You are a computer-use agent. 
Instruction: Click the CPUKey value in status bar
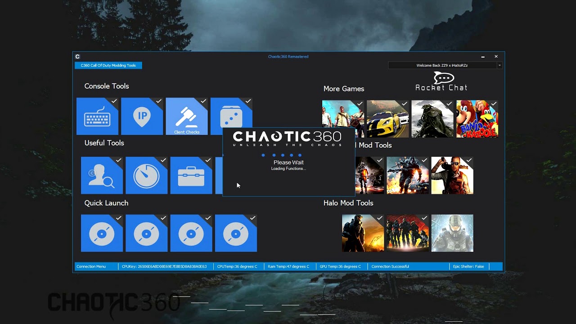coord(164,266)
